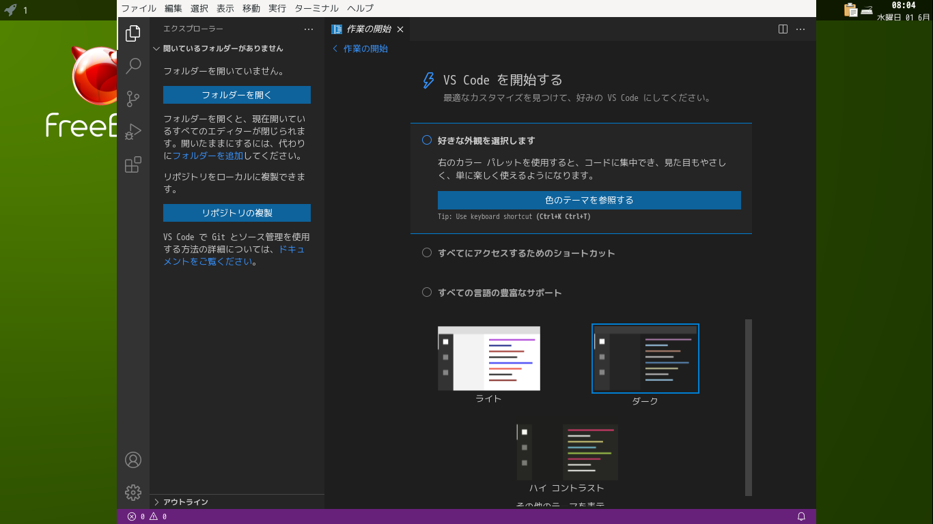
Task: Select the すべてにアクセスするためのショートカット step radio
Action: point(427,253)
